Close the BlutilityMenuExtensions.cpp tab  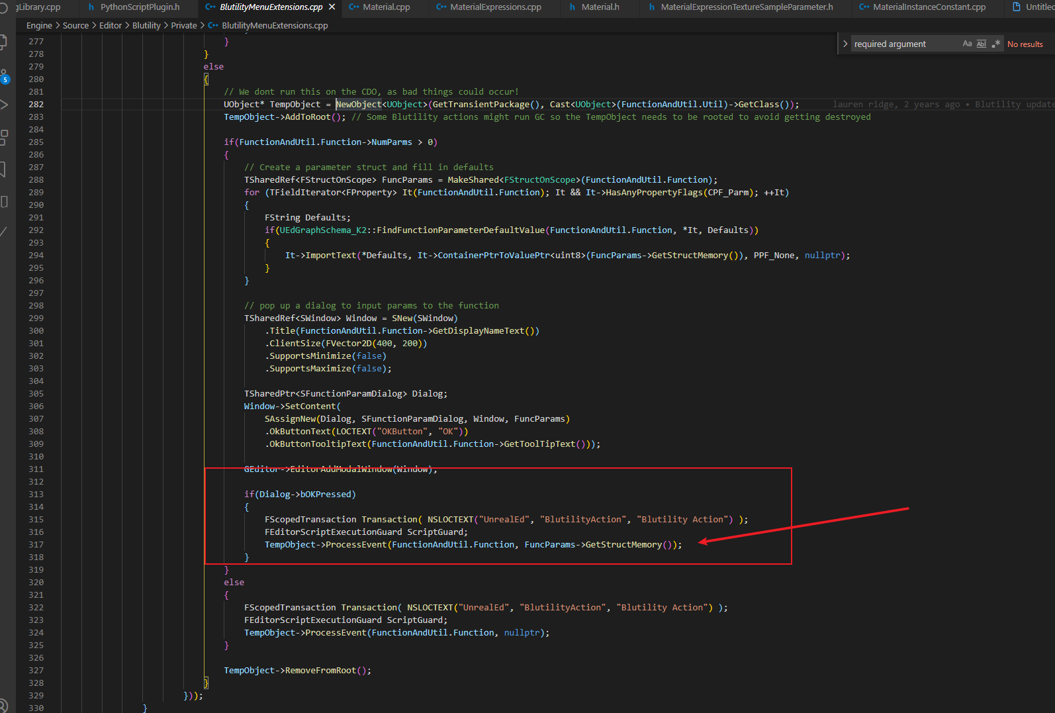coord(332,7)
